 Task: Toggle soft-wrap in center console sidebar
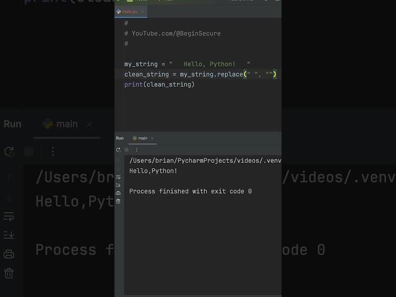point(118,178)
